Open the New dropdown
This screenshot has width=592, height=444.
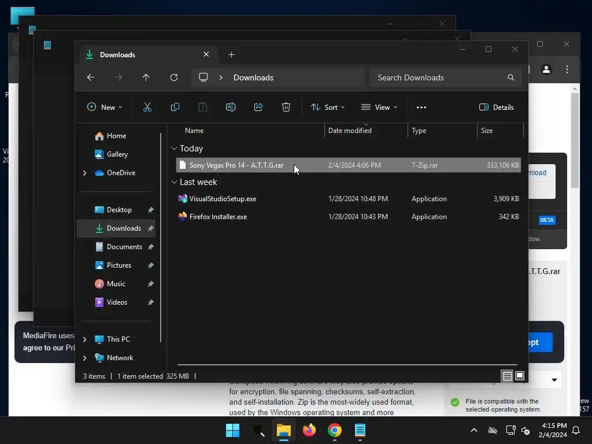pos(105,107)
